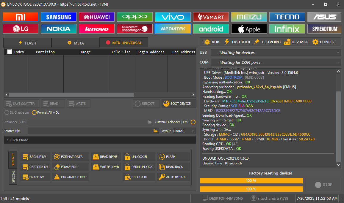344x203 pixels.
Task: Click the BOOT DEVICE button
Action: [178, 104]
